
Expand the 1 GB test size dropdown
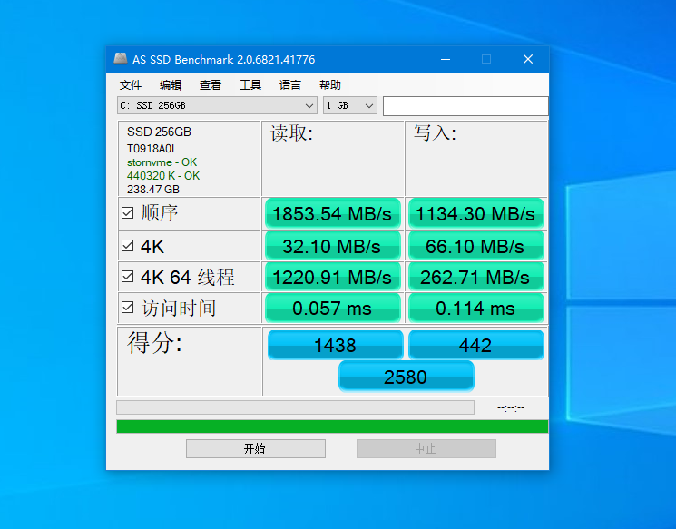(350, 105)
